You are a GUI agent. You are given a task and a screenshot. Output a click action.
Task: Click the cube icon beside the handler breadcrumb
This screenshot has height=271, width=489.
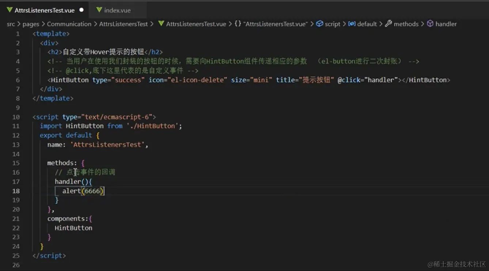coord(430,24)
